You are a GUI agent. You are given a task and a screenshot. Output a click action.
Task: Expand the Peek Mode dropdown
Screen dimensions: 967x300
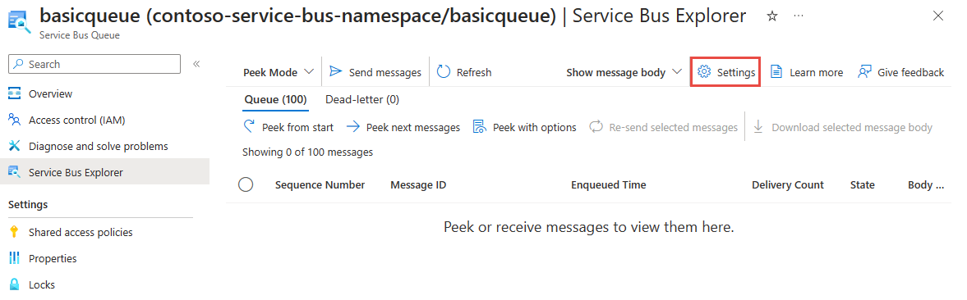(279, 72)
